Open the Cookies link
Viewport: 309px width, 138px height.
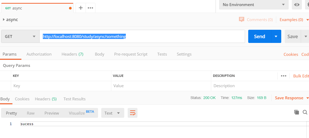[291, 54]
